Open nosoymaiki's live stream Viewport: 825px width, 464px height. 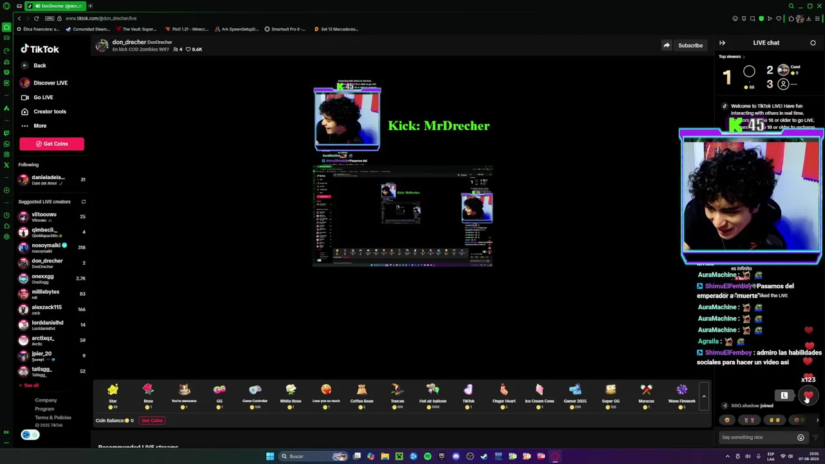[52, 247]
